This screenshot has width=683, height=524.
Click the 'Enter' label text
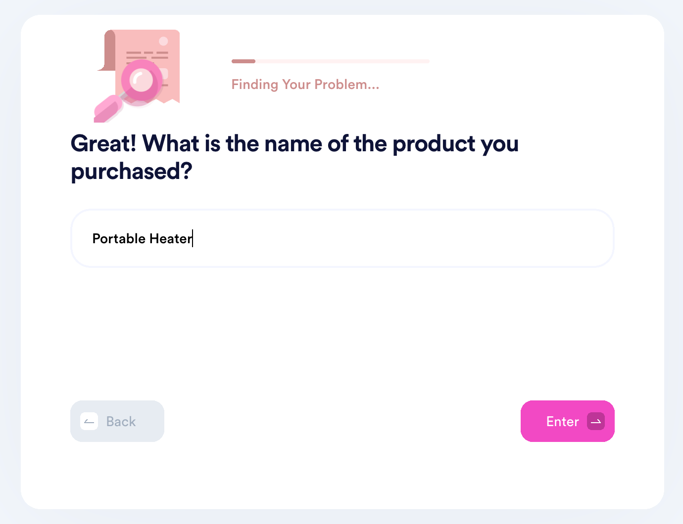pos(562,422)
